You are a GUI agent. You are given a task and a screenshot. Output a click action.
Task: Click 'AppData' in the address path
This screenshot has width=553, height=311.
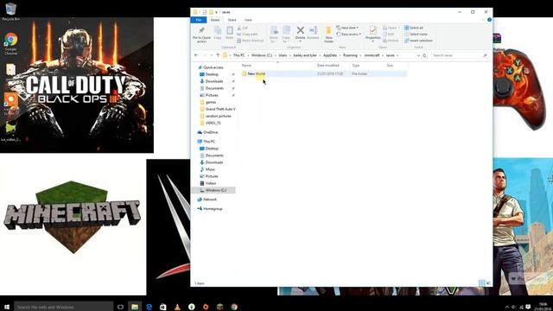(330, 55)
